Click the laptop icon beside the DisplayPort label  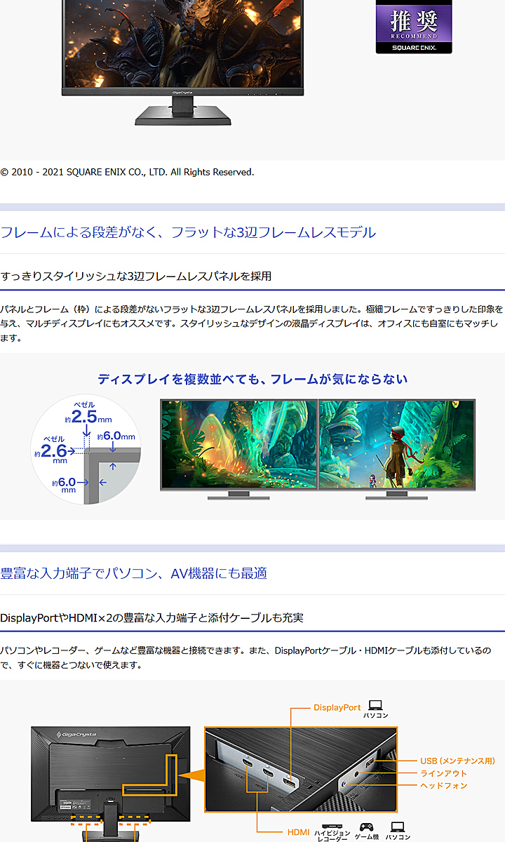375,704
